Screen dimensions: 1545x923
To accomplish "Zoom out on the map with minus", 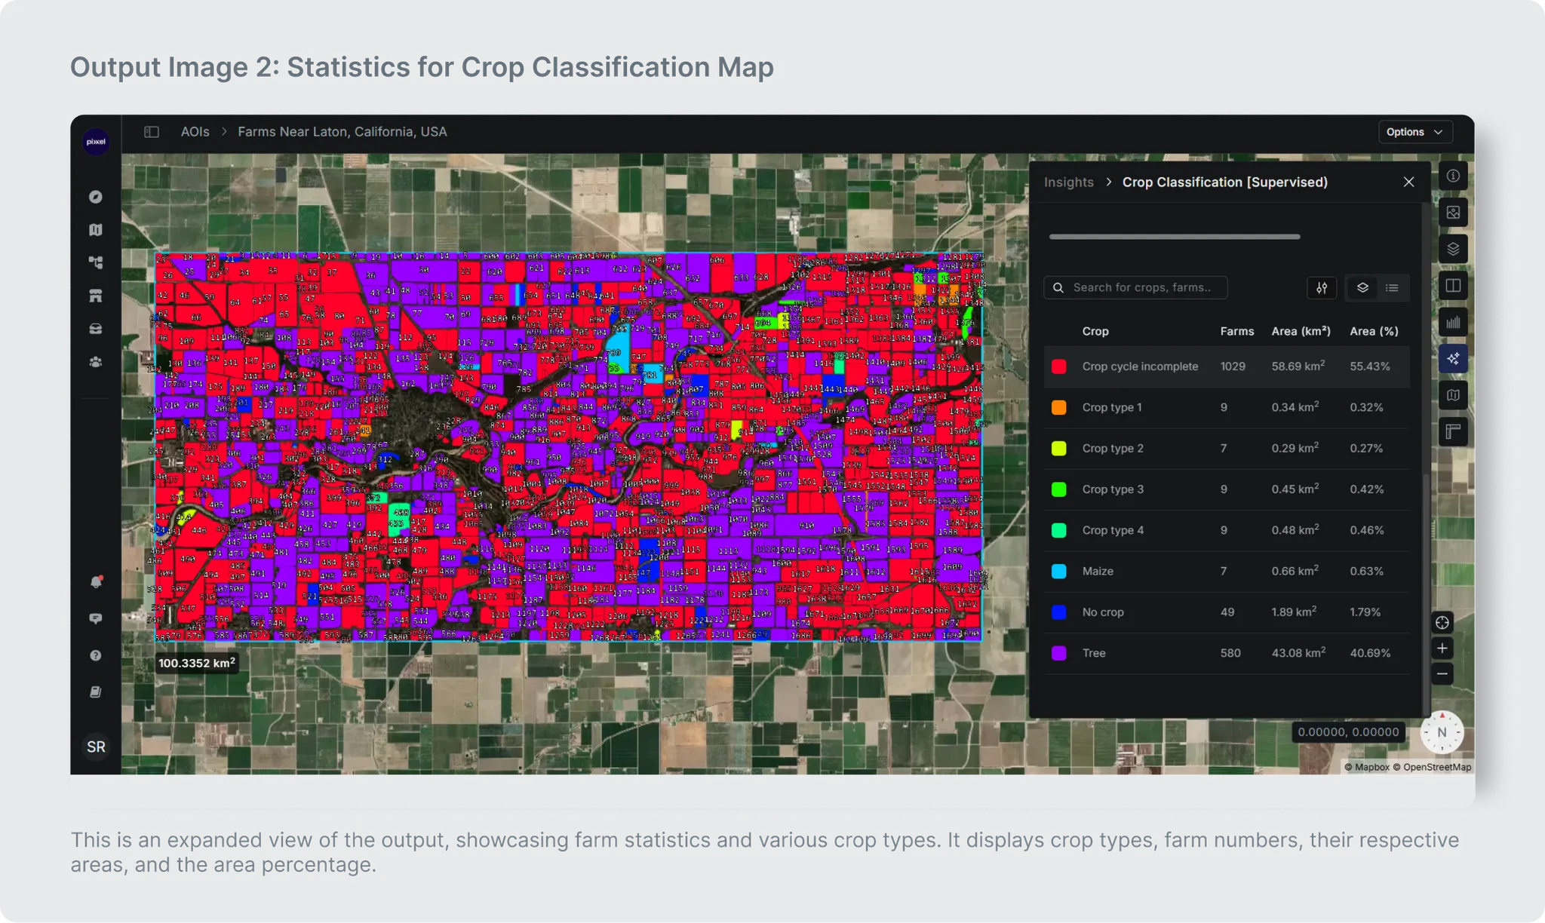I will point(1442,674).
